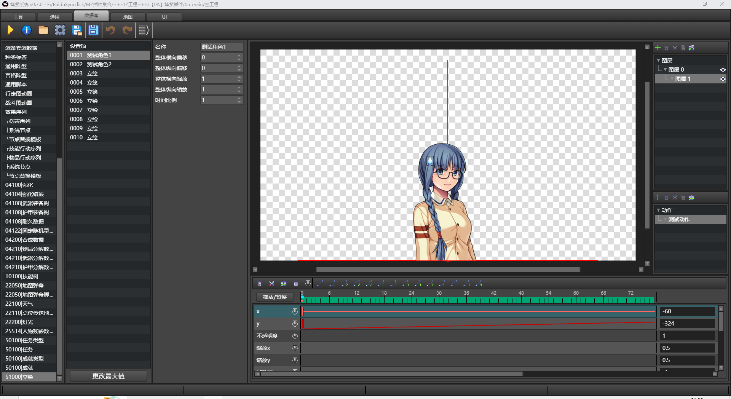Add a layer with the green plus

tap(658, 48)
